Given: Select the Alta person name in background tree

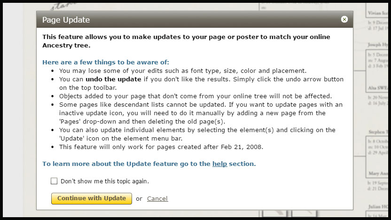Looking at the screenshot, I should (378, 88).
